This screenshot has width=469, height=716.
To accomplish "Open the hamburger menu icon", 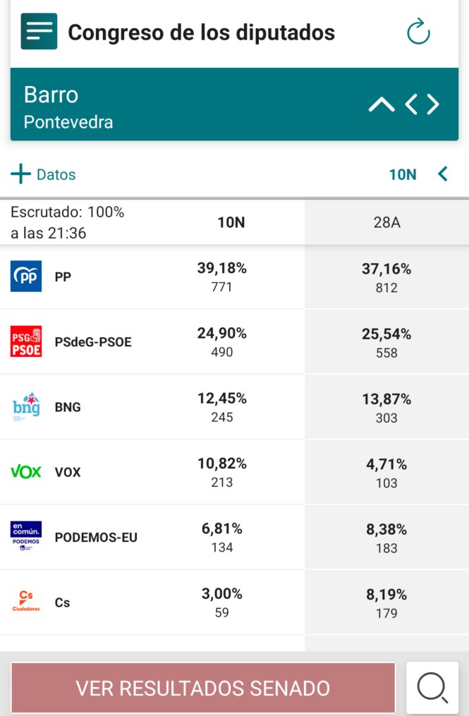I will 39,32.
